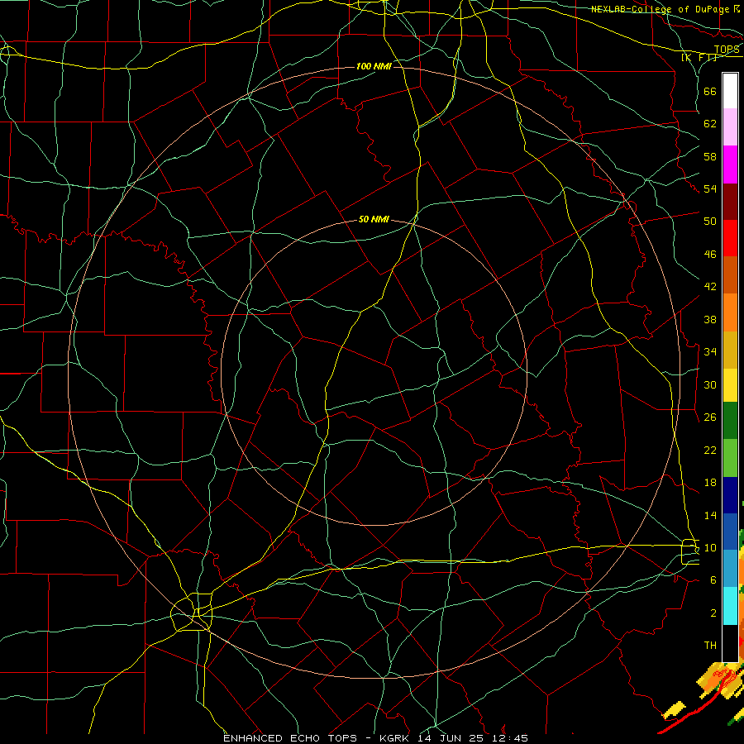Select the bright red legend color band
The image size is (744, 744).
point(730,238)
